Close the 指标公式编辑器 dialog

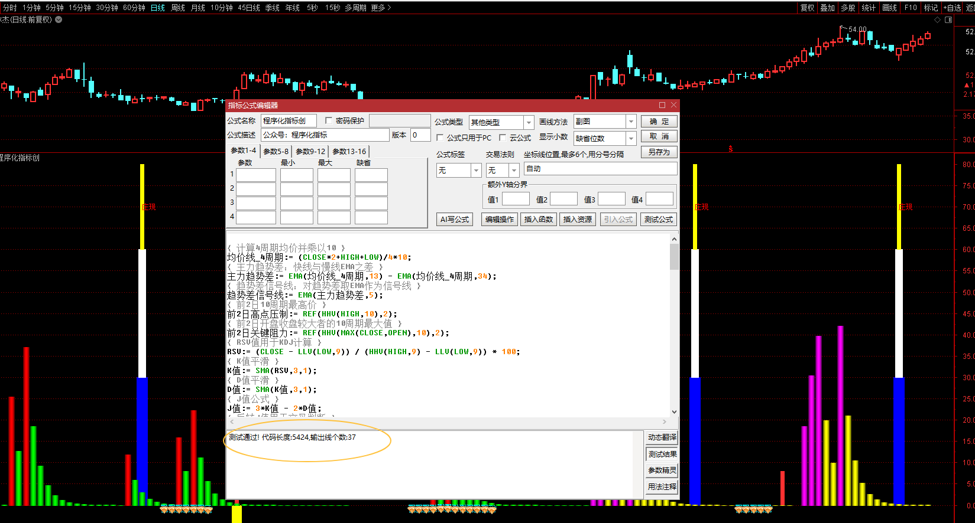pyautogui.click(x=673, y=105)
